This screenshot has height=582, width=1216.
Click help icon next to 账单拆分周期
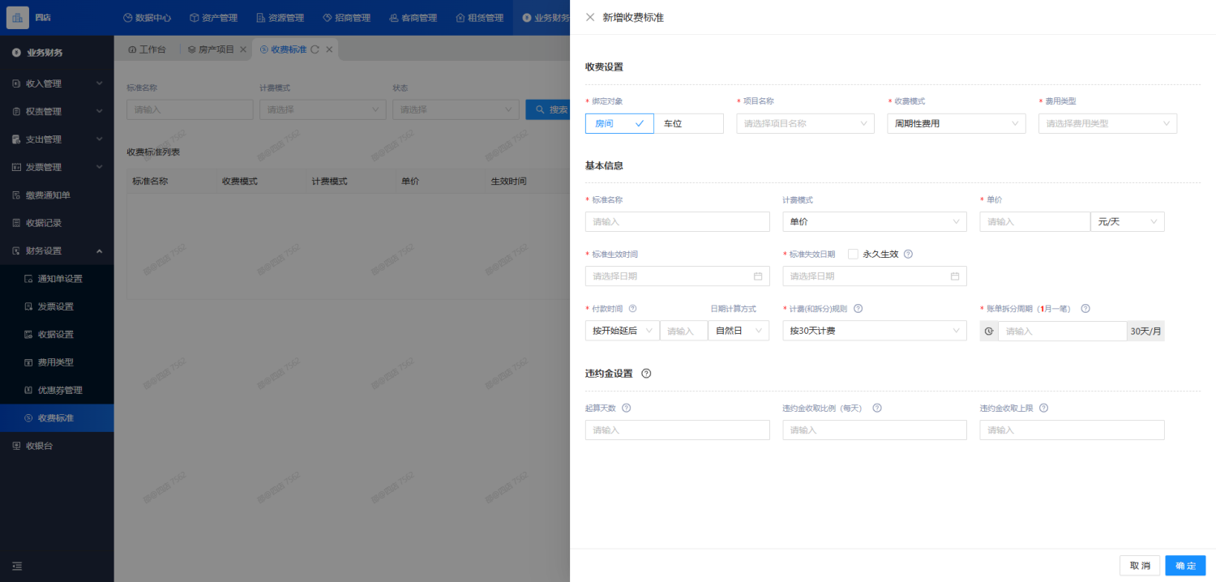click(1085, 309)
